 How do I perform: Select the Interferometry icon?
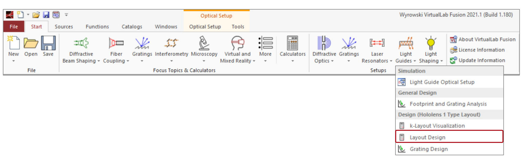(171, 43)
